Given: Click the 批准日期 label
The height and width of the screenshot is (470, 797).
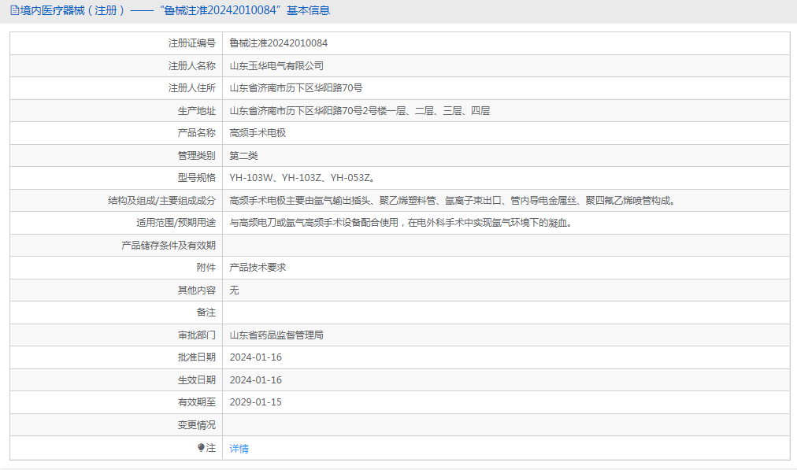Looking at the screenshot, I should coord(196,357).
